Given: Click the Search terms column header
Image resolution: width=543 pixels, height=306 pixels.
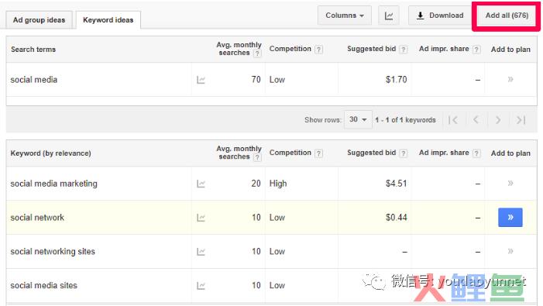Looking at the screenshot, I should 33,50.
